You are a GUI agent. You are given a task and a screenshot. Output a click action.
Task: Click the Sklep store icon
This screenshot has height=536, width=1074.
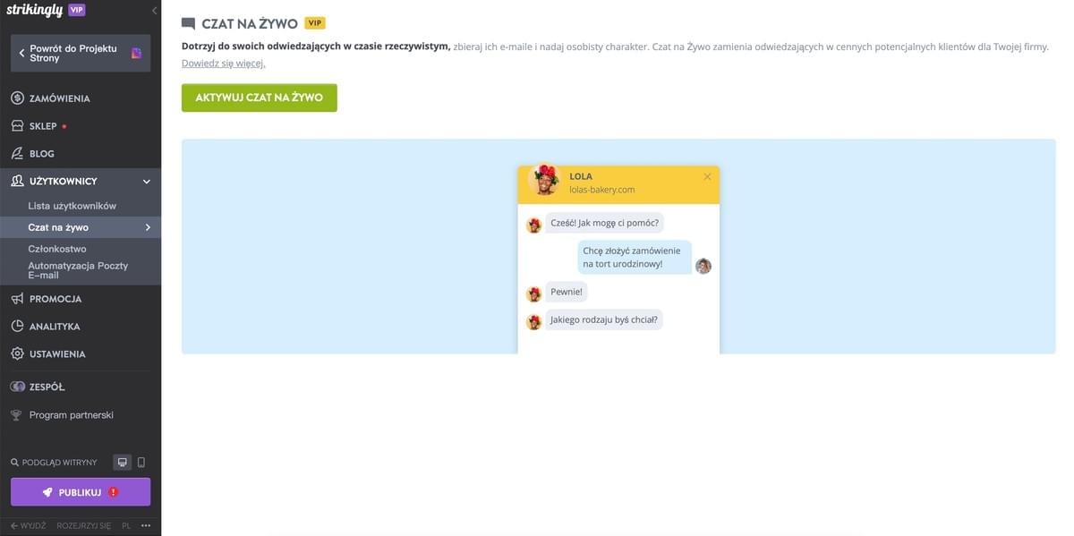[17, 126]
